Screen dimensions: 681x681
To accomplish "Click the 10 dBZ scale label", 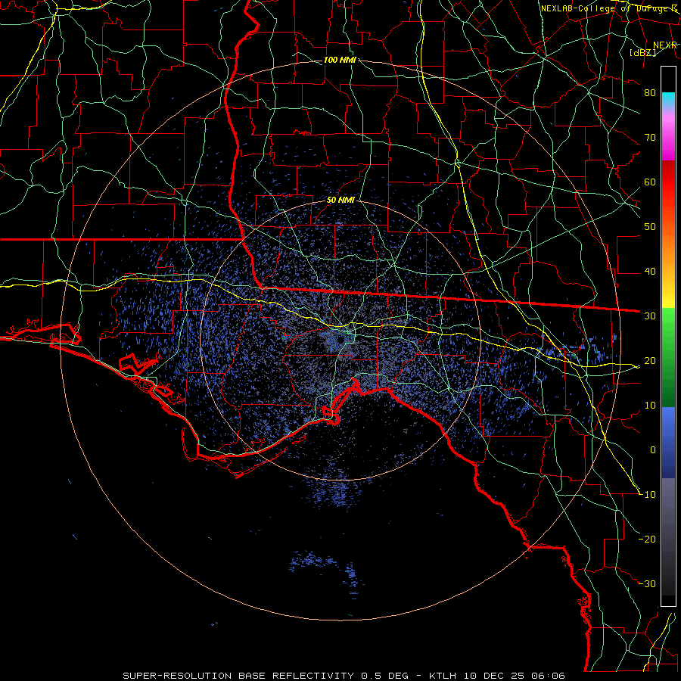I will (x=650, y=406).
